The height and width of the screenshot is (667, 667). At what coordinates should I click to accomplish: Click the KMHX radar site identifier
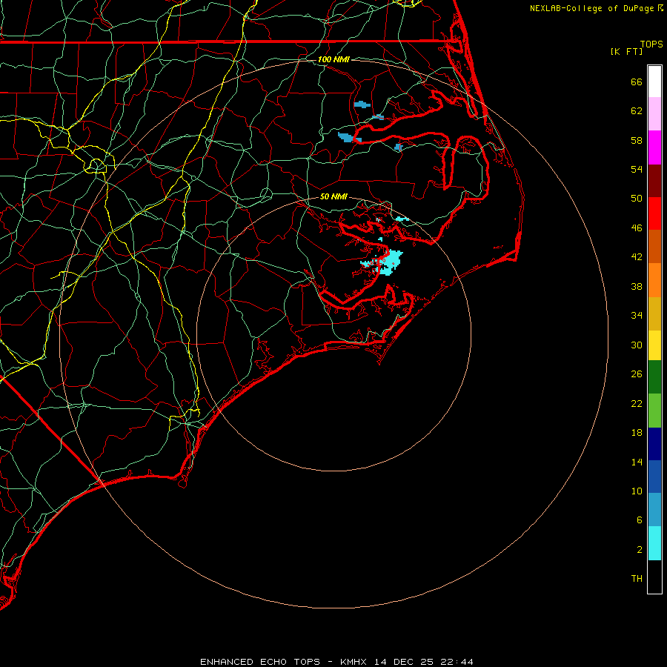pos(354,662)
